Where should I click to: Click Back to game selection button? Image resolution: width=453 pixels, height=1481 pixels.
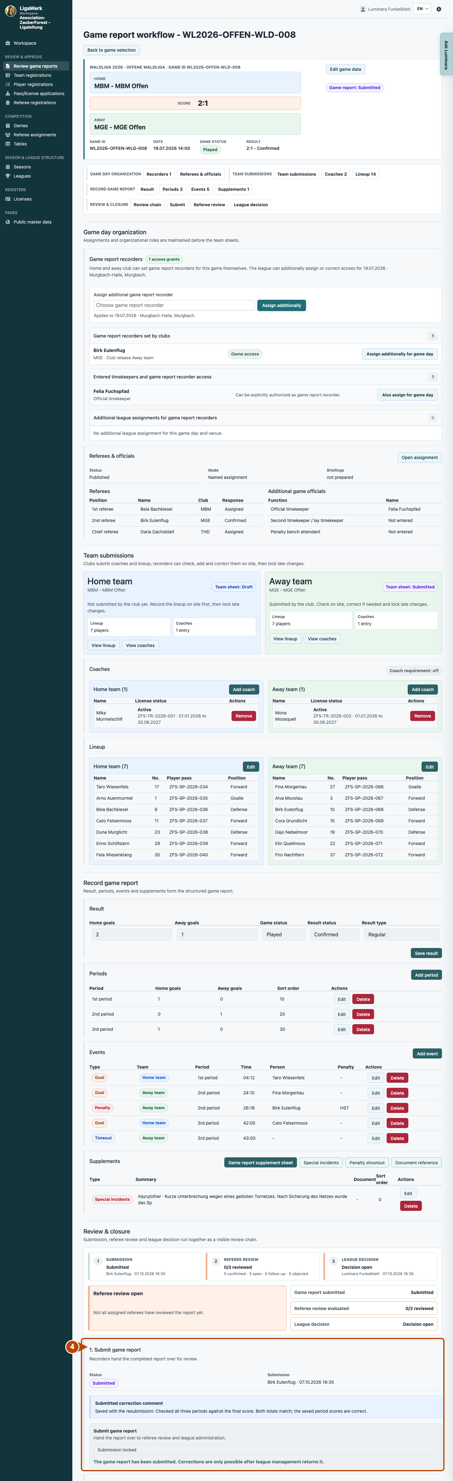tap(111, 50)
